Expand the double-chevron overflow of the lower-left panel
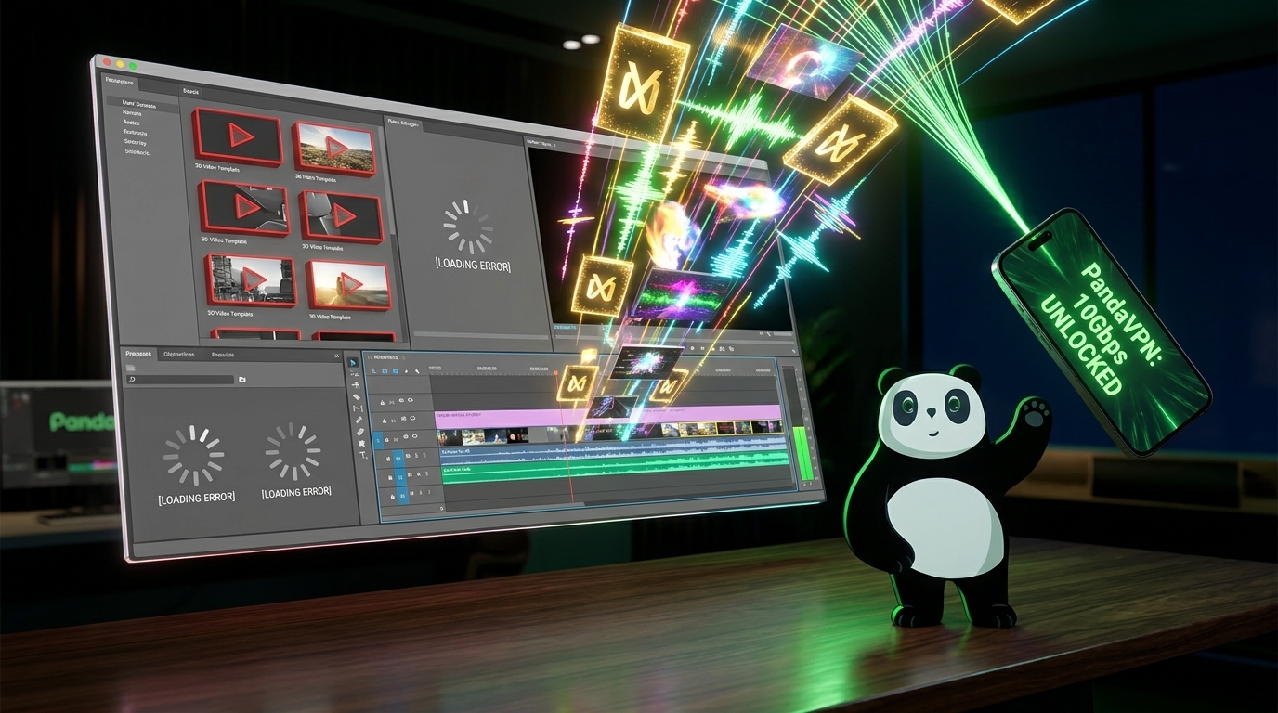Viewport: 1278px width, 713px height. coord(336,356)
